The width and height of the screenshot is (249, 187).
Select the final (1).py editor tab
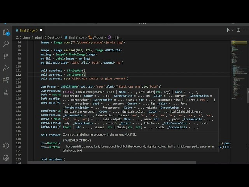click(29, 30)
